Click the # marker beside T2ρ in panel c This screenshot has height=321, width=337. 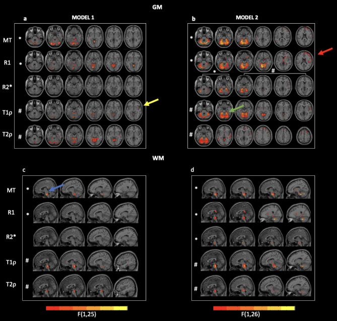point(27,286)
